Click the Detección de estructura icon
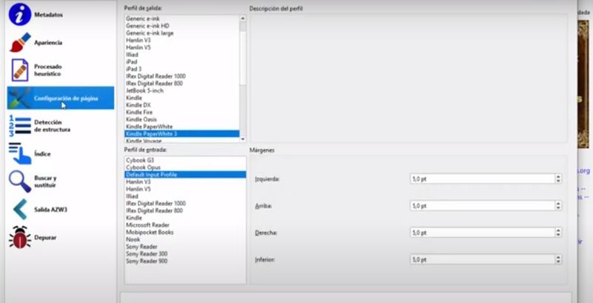The width and height of the screenshot is (593, 303). tap(19, 125)
